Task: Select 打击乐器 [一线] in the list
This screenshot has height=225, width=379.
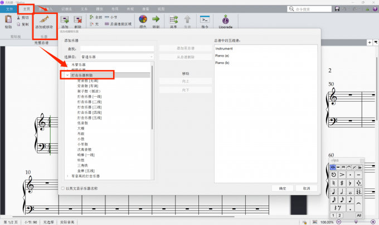Action: [89, 97]
